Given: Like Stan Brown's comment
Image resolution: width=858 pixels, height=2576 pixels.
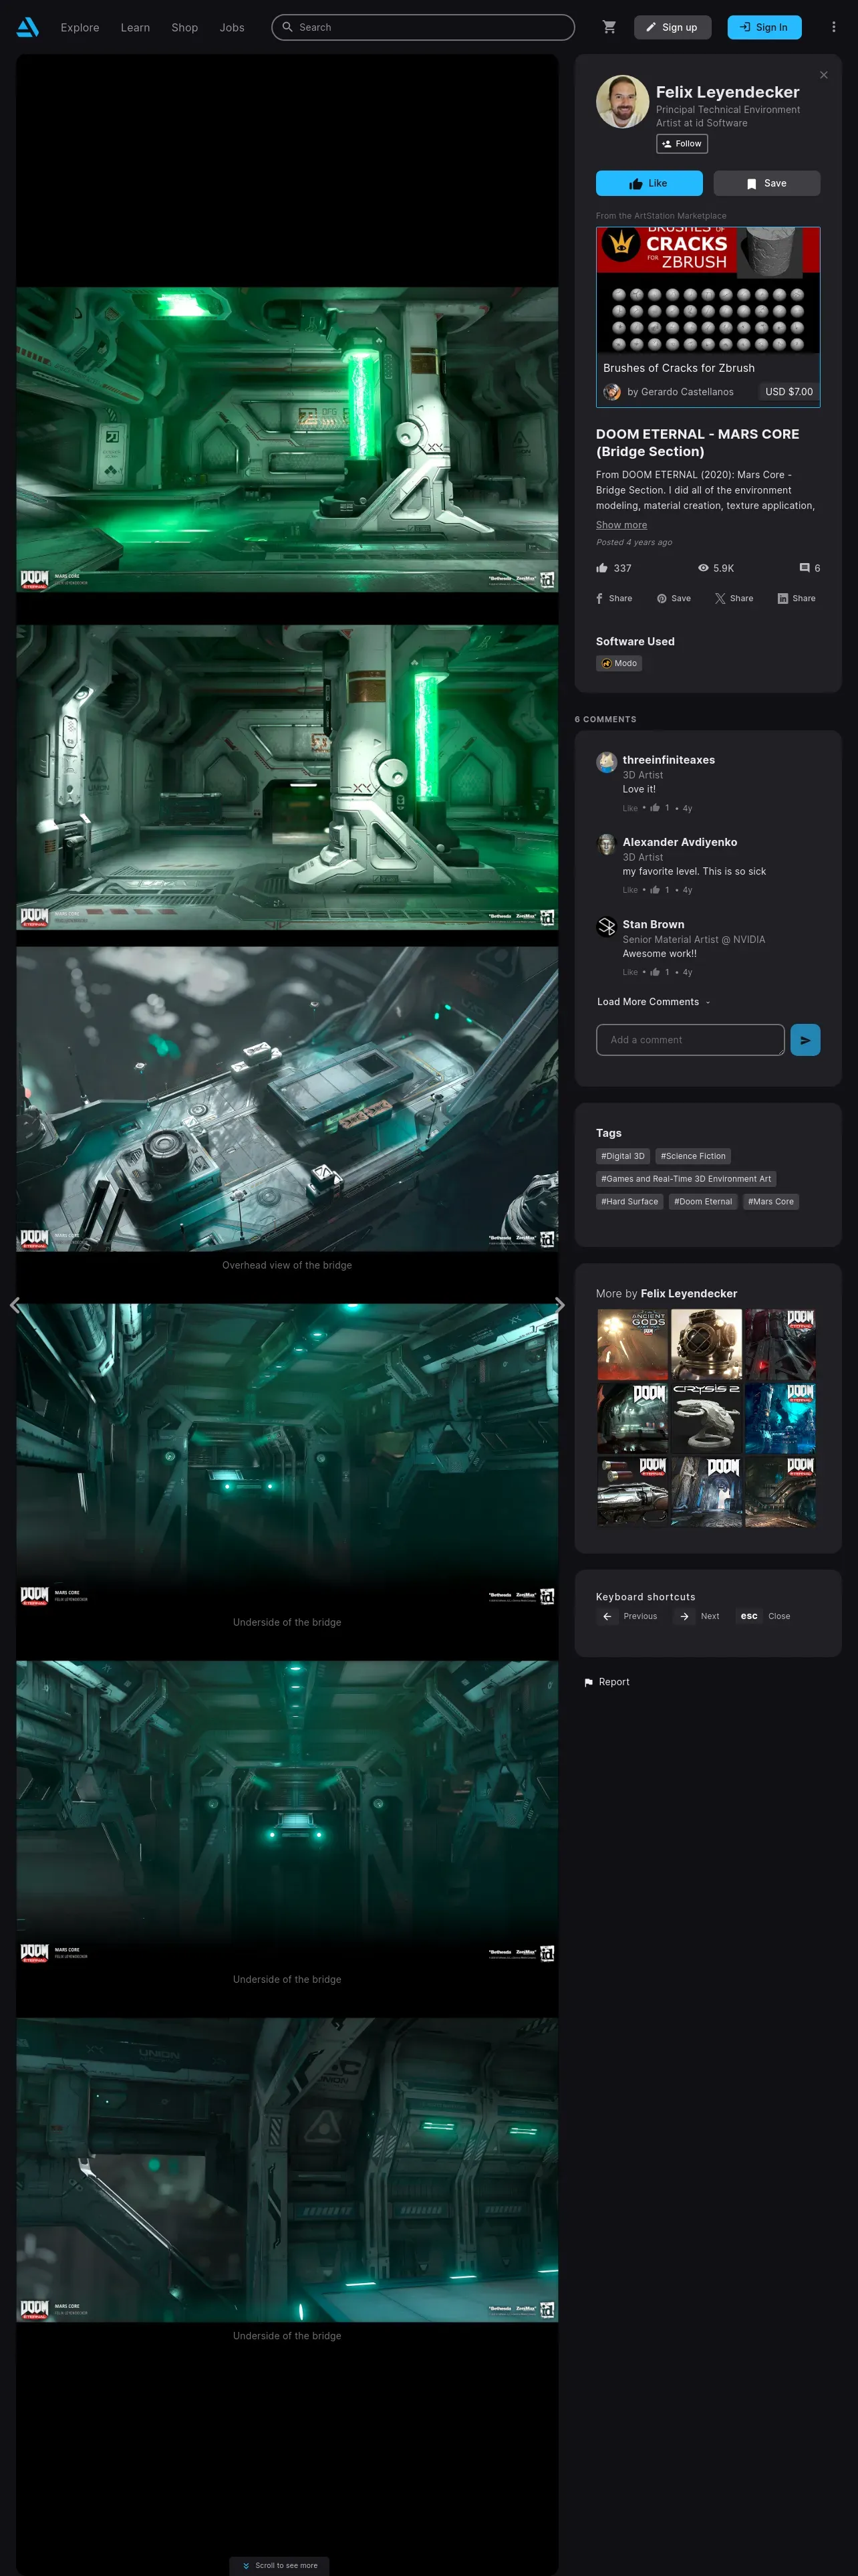Looking at the screenshot, I should [x=630, y=972].
